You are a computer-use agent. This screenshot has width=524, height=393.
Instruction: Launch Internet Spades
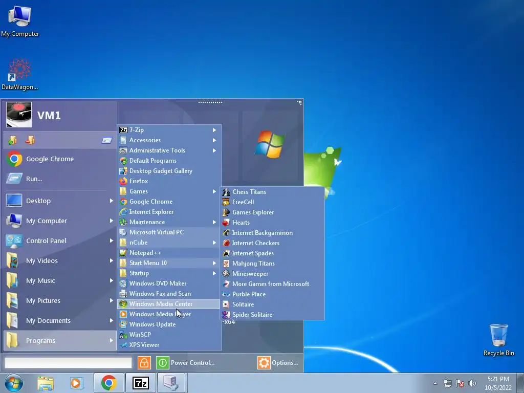(x=272, y=253)
